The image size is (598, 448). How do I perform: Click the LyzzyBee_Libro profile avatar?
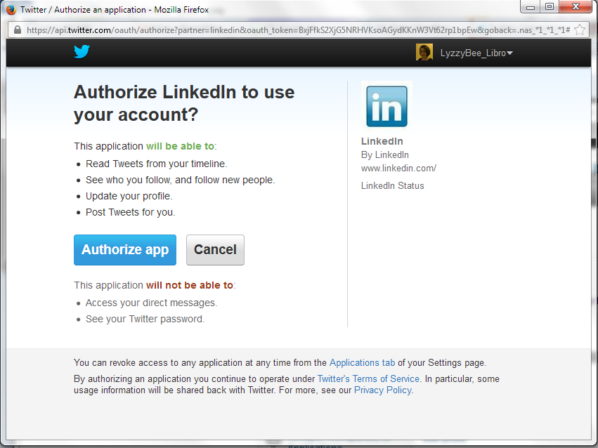tap(424, 53)
